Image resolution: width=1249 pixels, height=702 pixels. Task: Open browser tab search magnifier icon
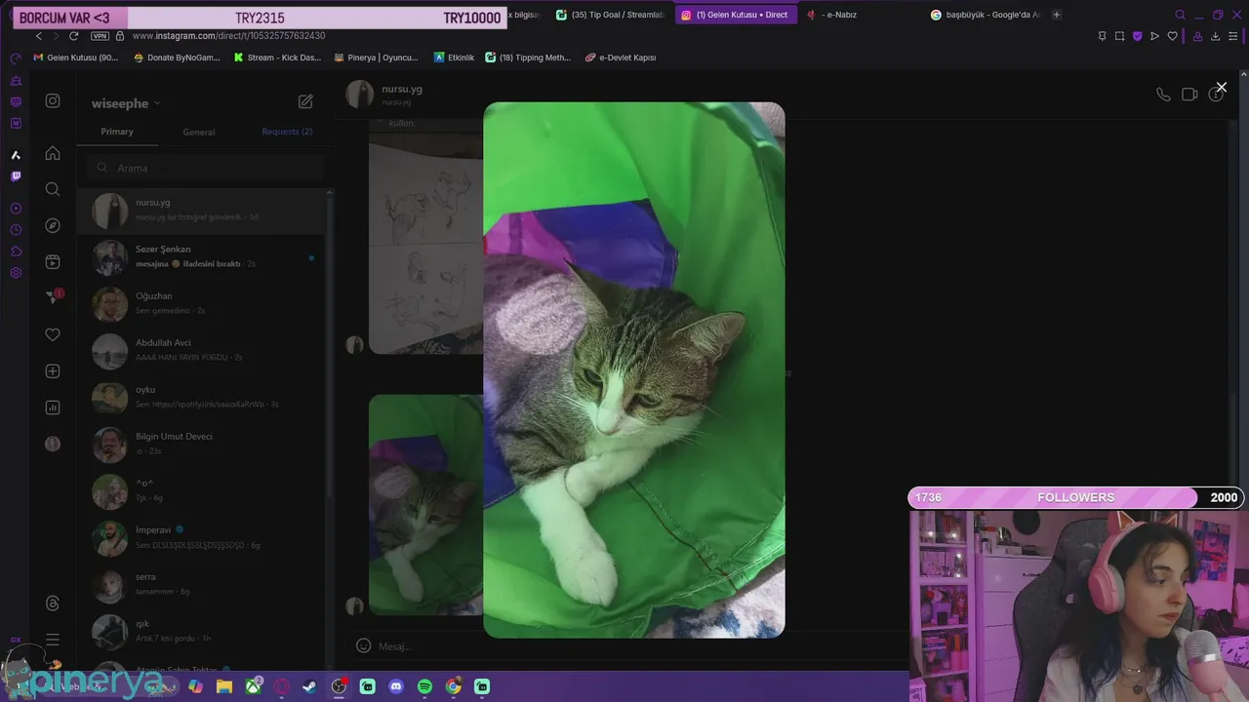(x=1180, y=15)
